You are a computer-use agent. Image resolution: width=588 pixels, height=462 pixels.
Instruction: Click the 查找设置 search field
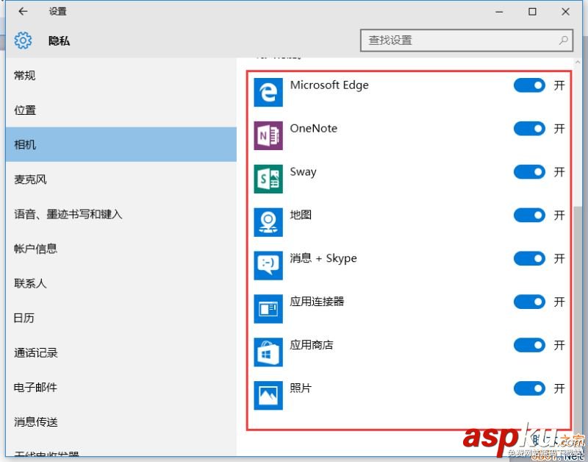(467, 40)
